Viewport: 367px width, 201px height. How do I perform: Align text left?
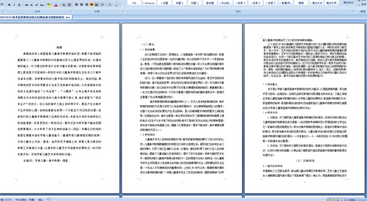[77, 5]
